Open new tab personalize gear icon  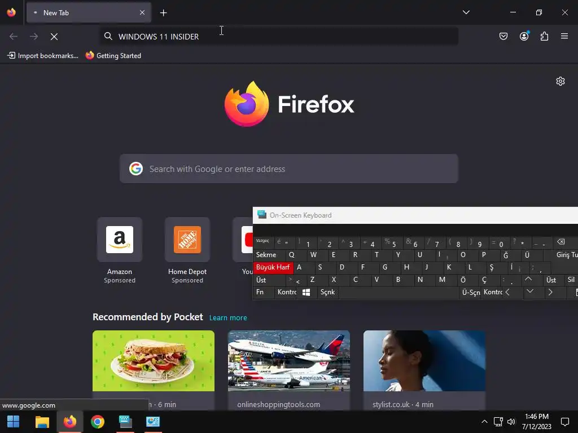(x=561, y=81)
